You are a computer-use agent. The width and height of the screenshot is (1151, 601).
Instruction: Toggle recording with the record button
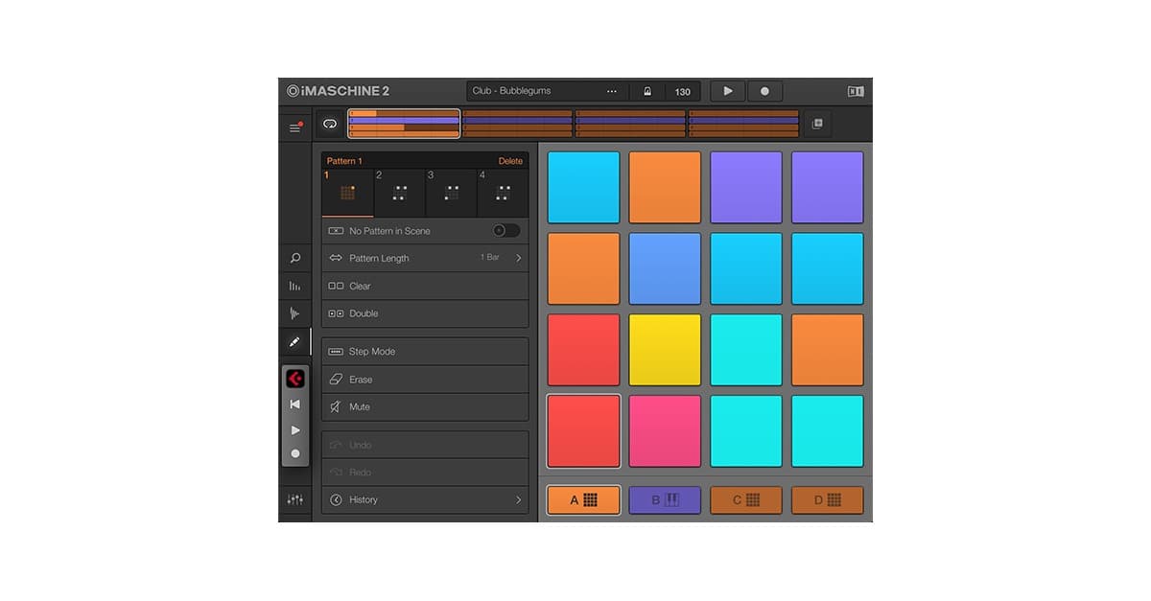point(764,91)
